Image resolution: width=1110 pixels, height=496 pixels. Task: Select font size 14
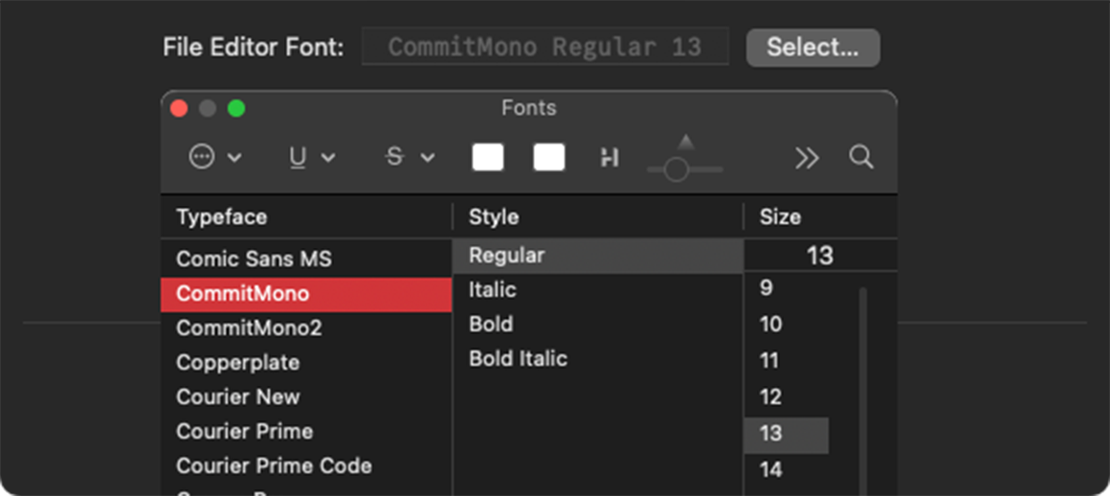point(787,470)
